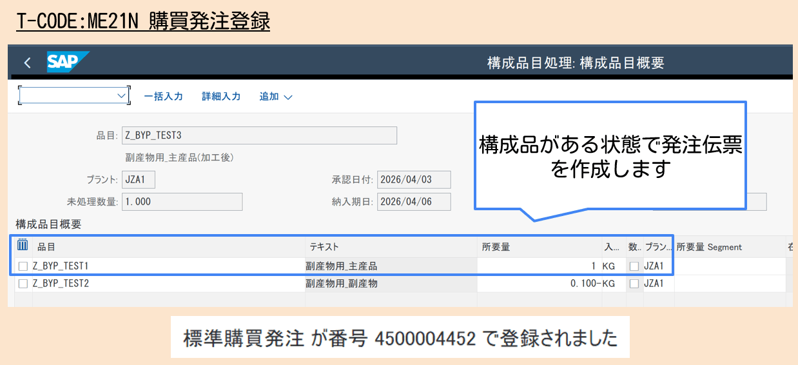The height and width of the screenshot is (365, 798).
Task: Click the 品目 field Z_BYP_TEST3
Action: point(259,135)
